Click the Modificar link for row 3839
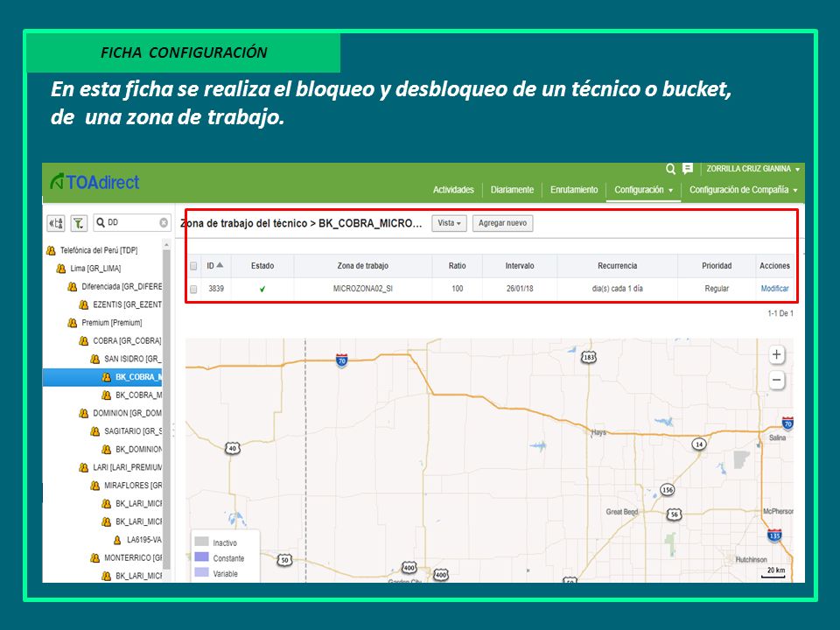 [x=774, y=288]
